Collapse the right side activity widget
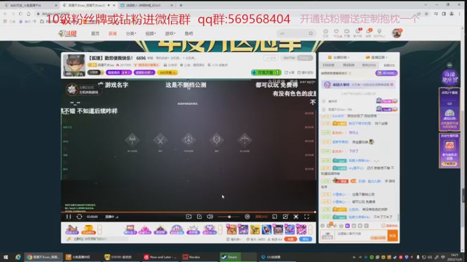The image size is (467, 262). pyautogui.click(x=449, y=65)
